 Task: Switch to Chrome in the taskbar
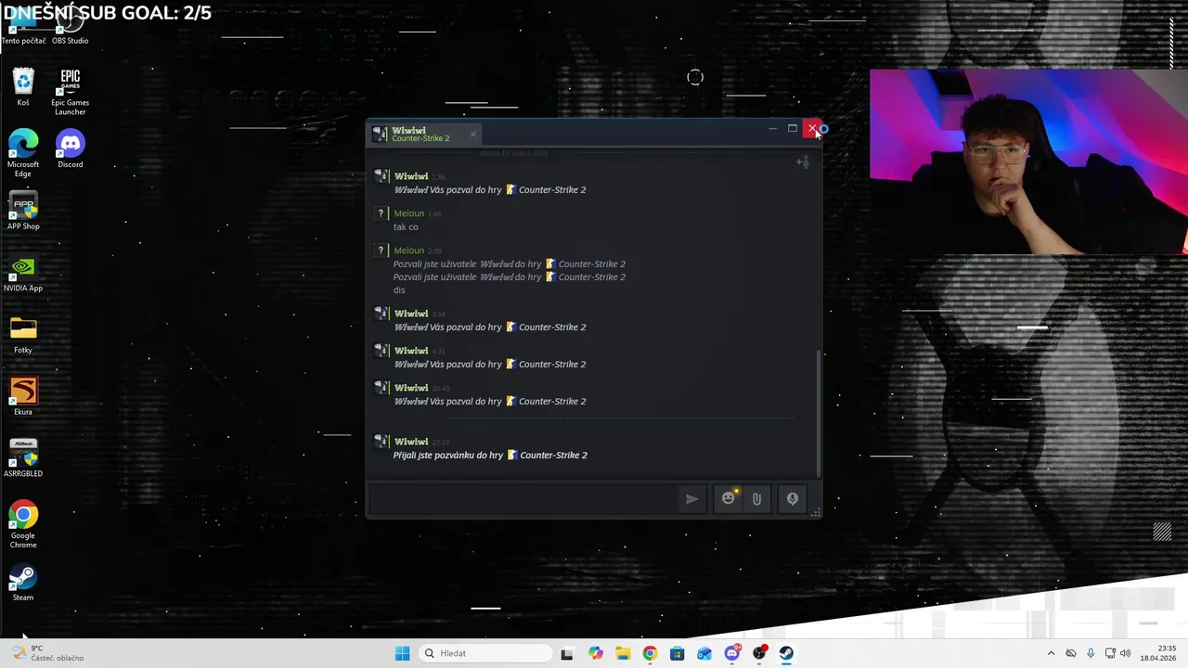coord(650,653)
